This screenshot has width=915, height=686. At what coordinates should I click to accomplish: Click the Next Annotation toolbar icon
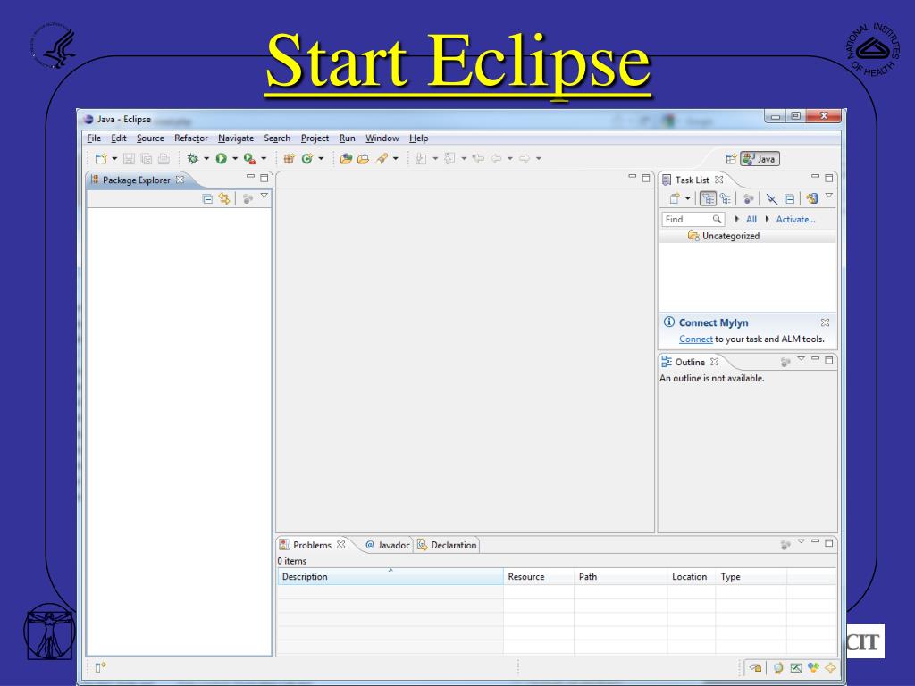(421, 159)
